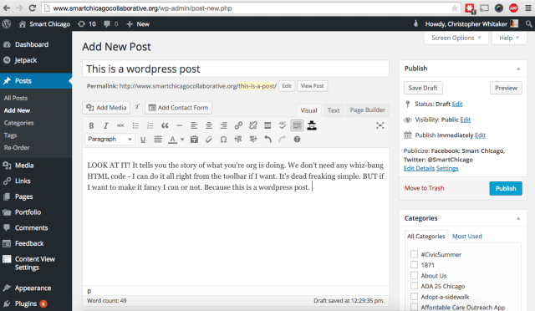Collapse the Categories box
535x311 pixels.
coord(518,218)
